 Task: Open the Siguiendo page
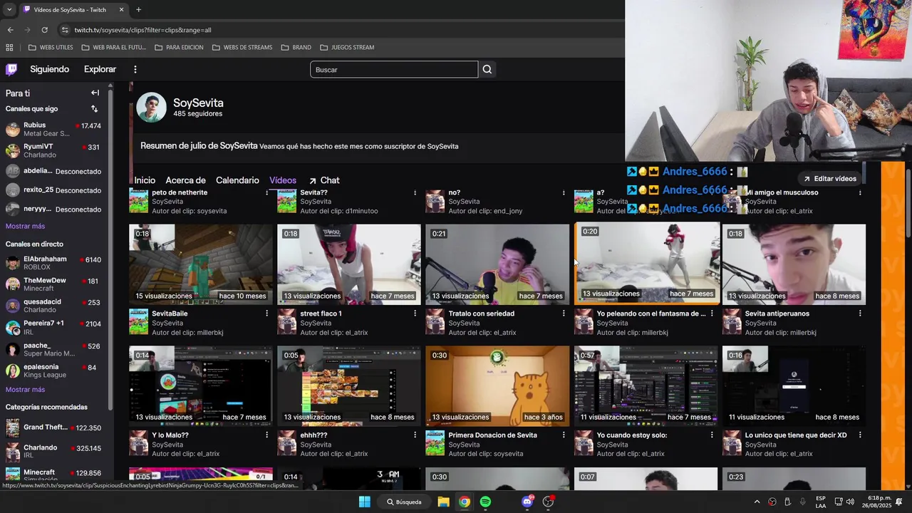49,69
